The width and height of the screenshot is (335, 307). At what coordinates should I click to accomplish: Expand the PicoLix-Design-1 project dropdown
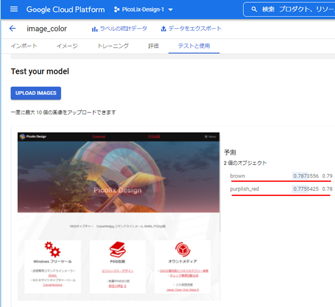[171, 10]
